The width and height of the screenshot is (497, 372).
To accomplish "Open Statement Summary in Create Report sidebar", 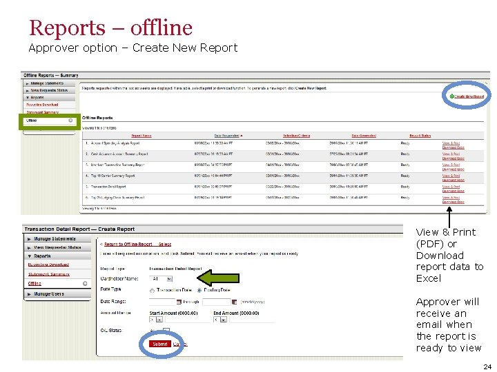I will [x=49, y=274].
